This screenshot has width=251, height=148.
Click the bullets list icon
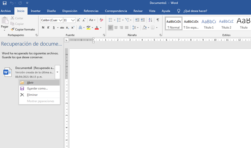tap(110, 20)
